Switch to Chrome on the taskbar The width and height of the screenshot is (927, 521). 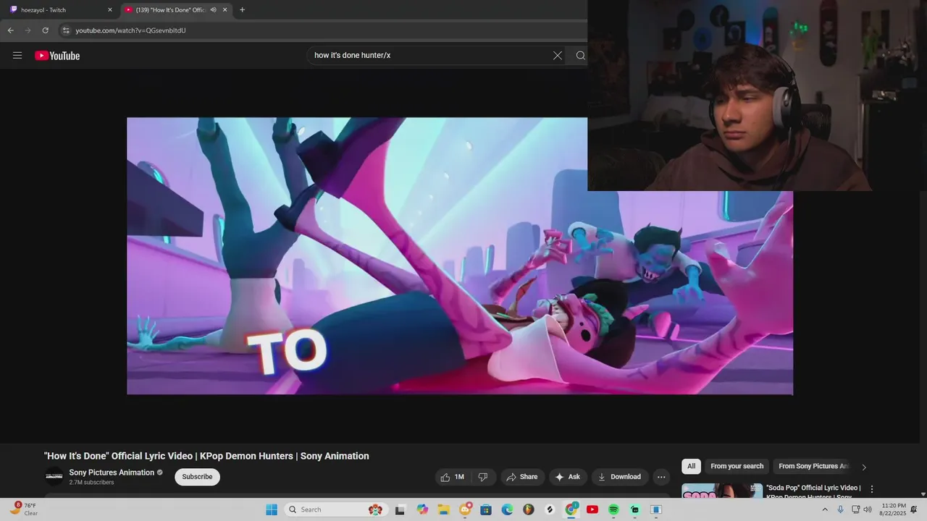point(571,509)
